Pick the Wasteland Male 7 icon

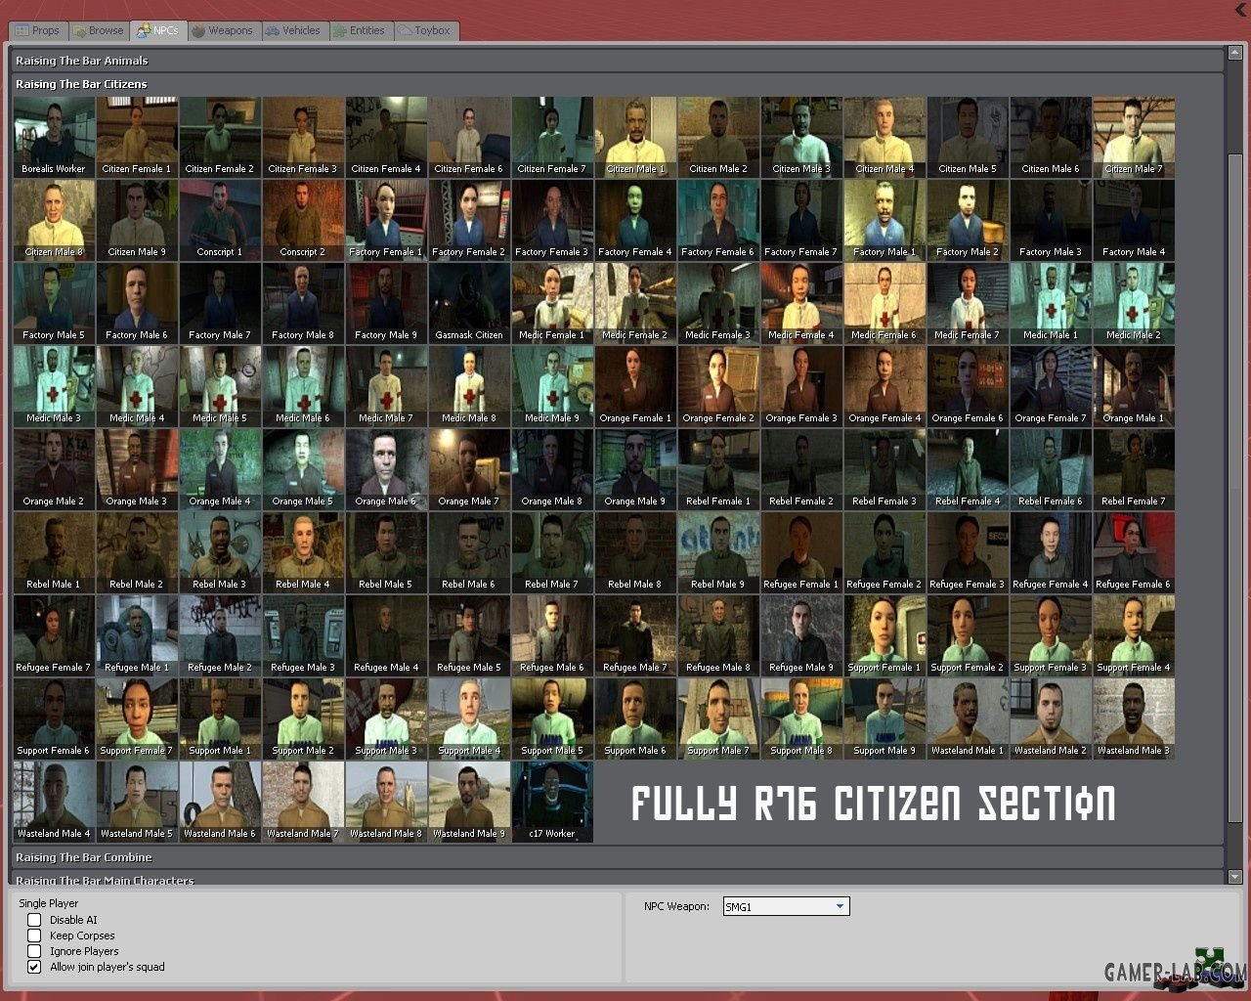pyautogui.click(x=303, y=802)
